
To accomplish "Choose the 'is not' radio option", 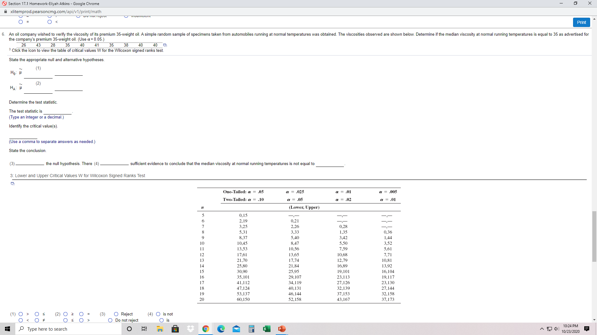I will pos(158,314).
